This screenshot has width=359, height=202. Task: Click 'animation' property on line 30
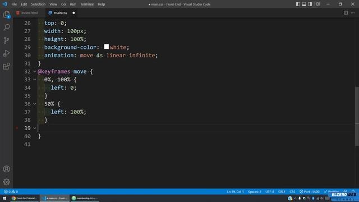click(x=58, y=56)
